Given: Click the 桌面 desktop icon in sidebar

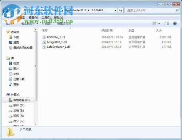Looking at the screenshot, I should click(11, 42).
